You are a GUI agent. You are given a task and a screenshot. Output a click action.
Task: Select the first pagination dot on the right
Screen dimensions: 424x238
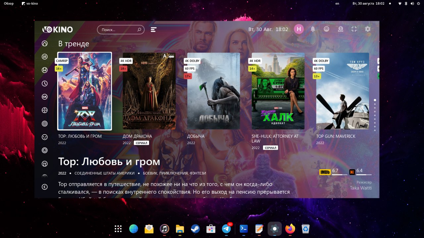375,100
